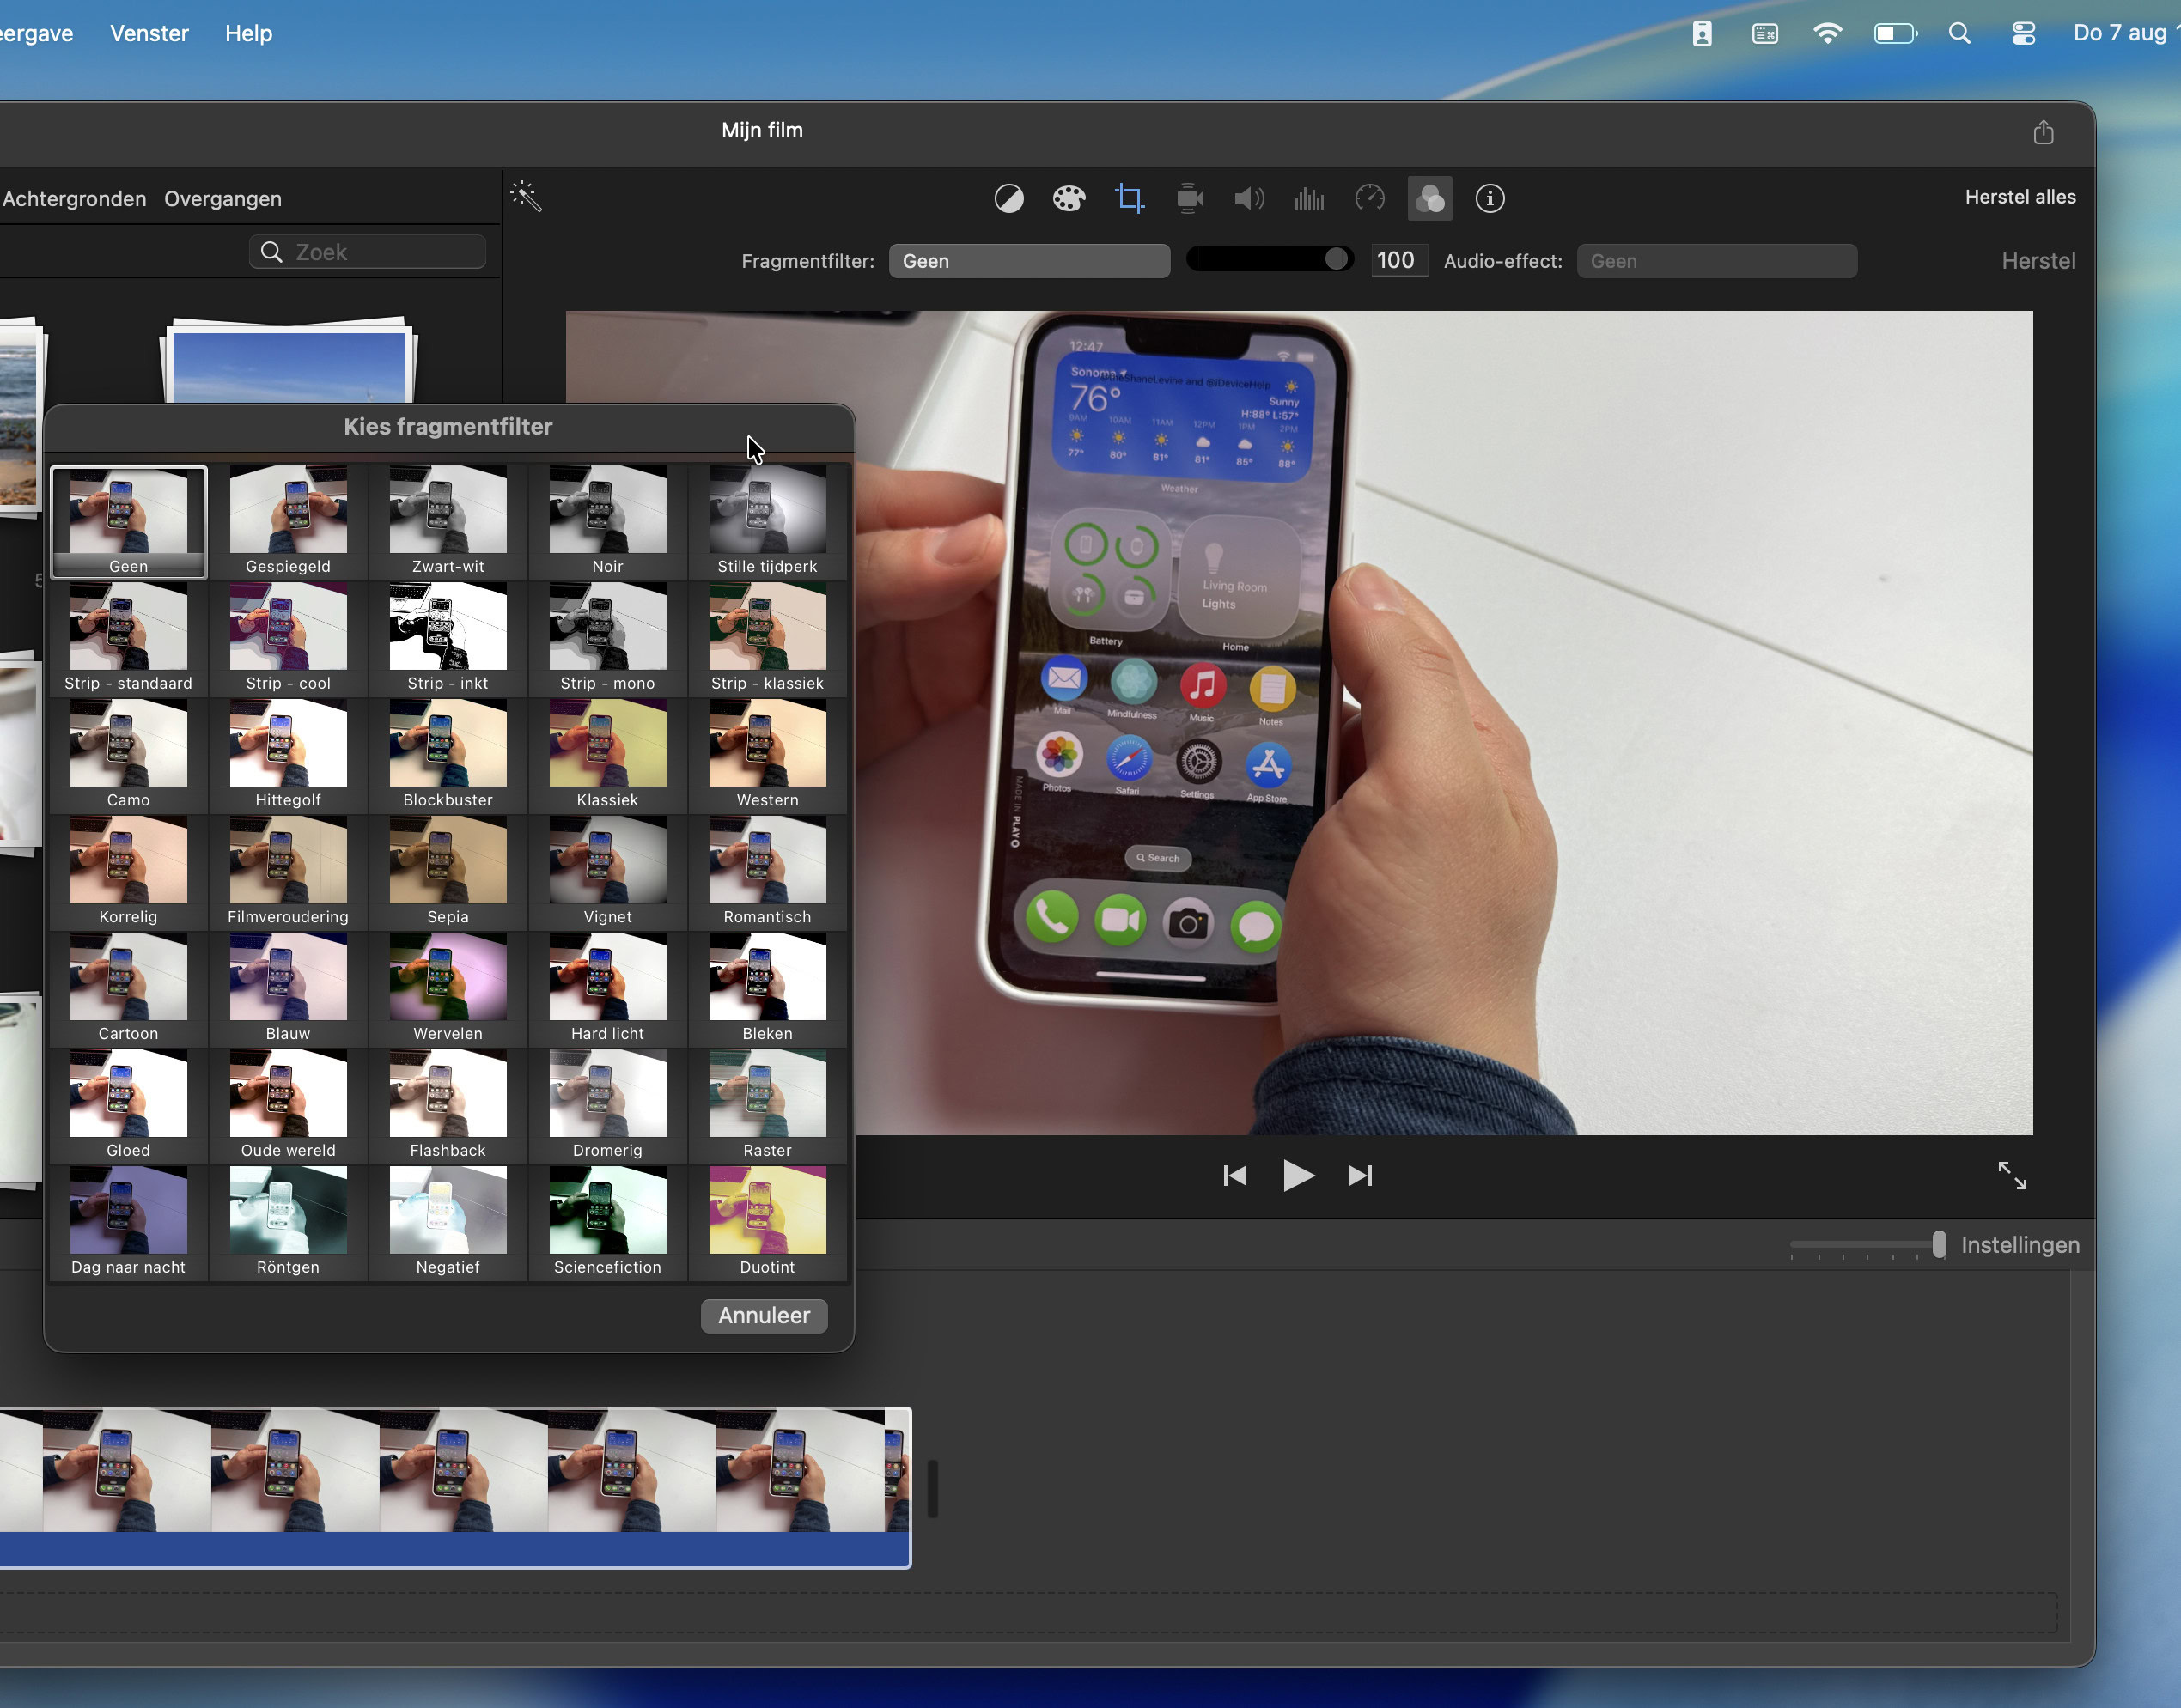The image size is (2181, 1708).
Task: Open the Fragmentfilter Geen dropdown
Action: [x=1028, y=261]
